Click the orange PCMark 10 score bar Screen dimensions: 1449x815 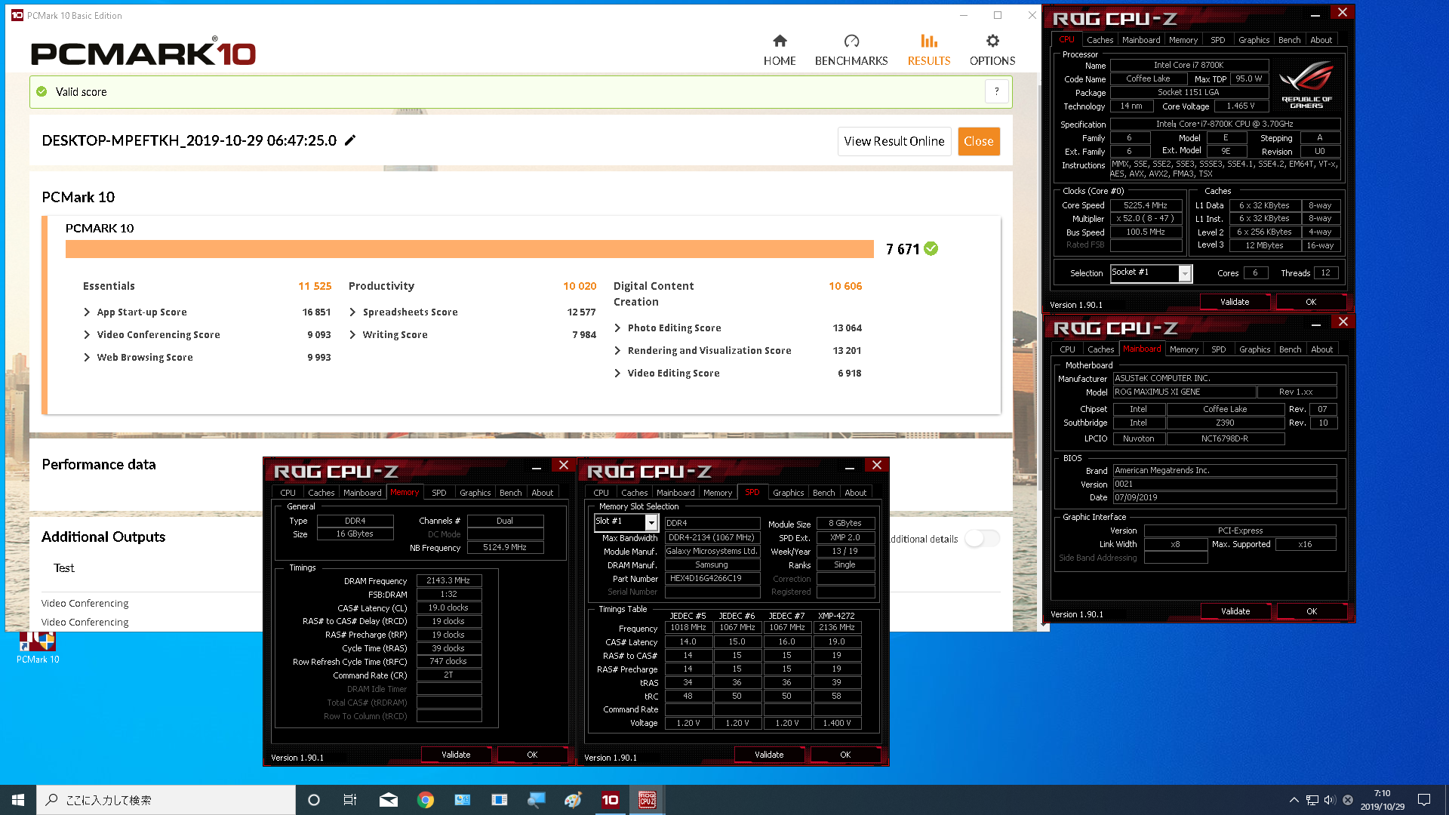pos(469,249)
